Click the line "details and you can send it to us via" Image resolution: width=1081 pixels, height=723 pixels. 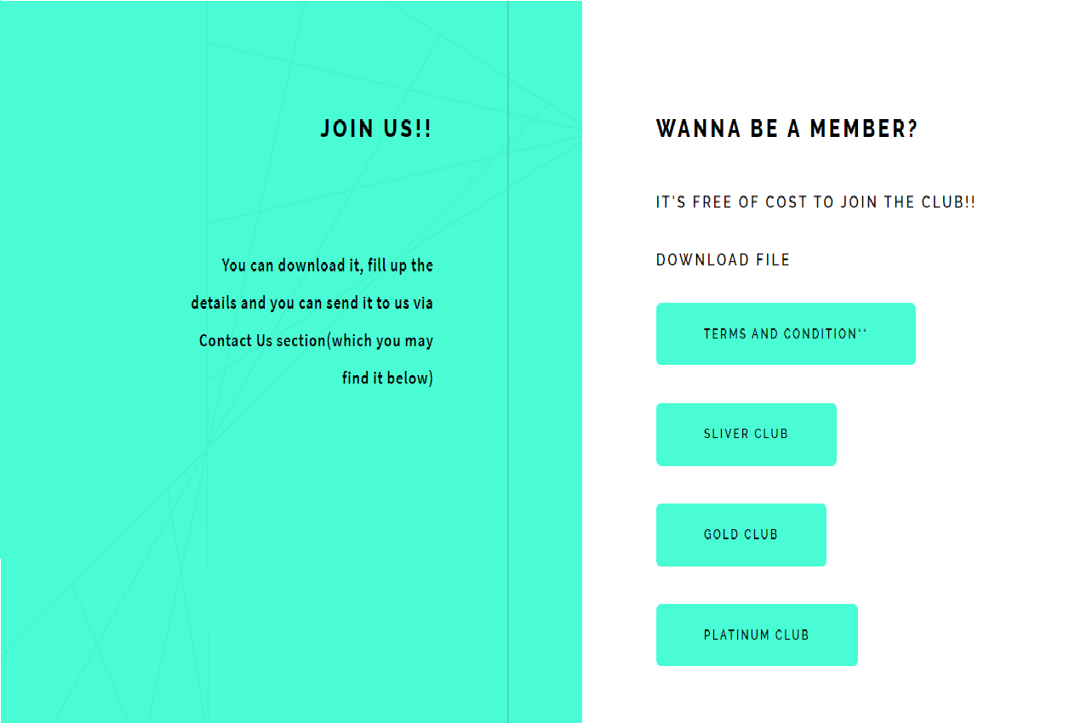(312, 303)
